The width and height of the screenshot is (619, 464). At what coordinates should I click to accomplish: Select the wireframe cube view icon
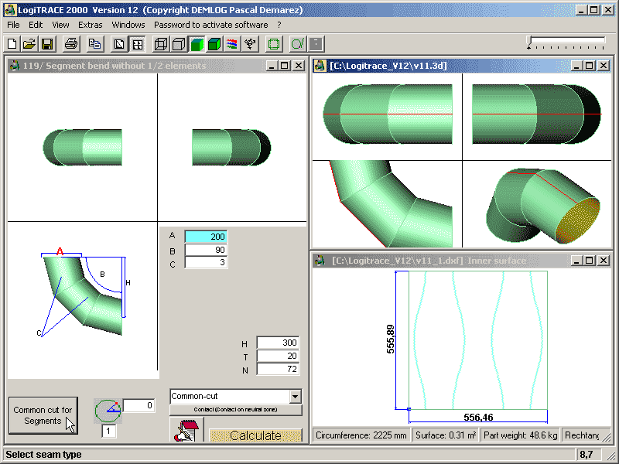point(161,44)
